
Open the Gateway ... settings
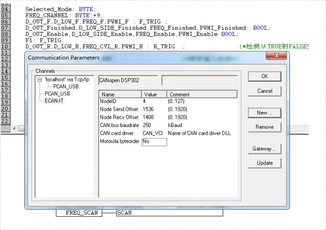tap(264, 149)
